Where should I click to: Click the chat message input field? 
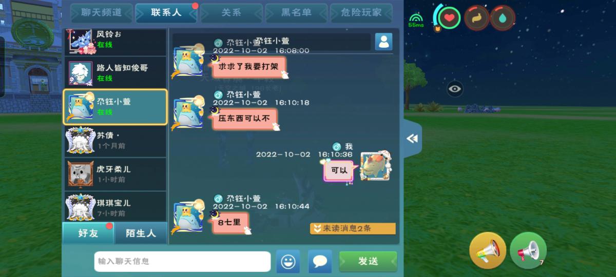pyautogui.click(x=182, y=262)
